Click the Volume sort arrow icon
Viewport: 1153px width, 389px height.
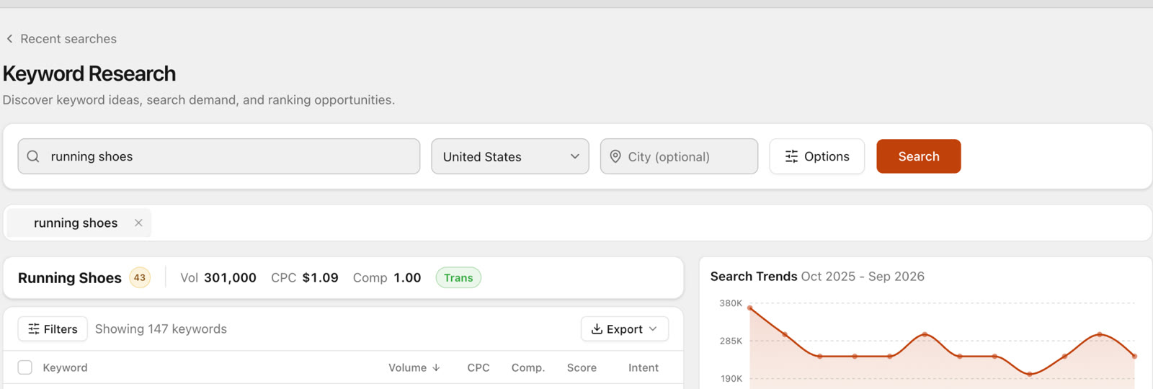point(436,367)
